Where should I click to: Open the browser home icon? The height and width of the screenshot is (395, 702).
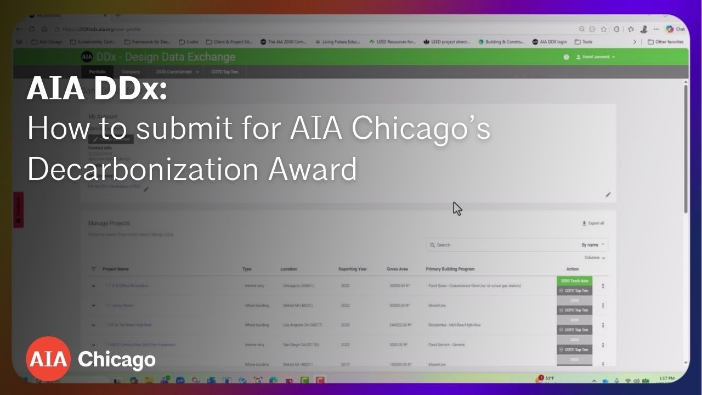tap(44, 29)
